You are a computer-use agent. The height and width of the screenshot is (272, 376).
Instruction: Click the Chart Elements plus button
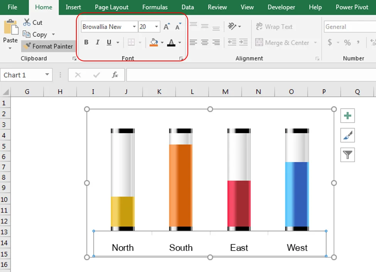tap(347, 116)
